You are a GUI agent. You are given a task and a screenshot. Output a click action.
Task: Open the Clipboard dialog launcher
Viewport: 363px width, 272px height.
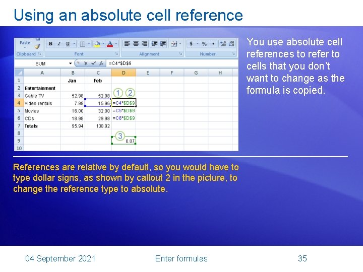[x=40, y=54]
